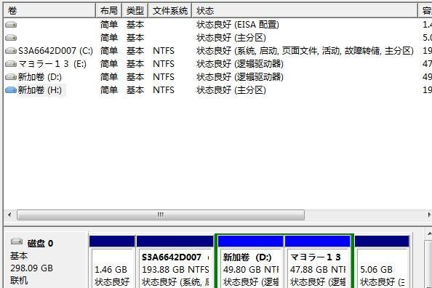Click the drive icon next to 新加卷 (D:)
The image size is (432, 288).
(x=11, y=77)
